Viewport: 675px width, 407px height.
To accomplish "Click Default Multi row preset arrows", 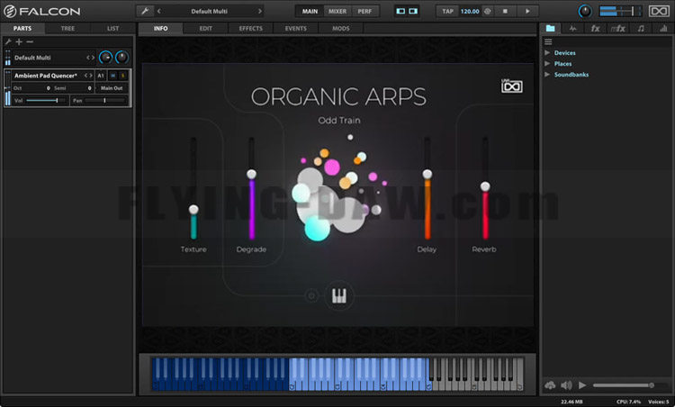I will [90, 58].
